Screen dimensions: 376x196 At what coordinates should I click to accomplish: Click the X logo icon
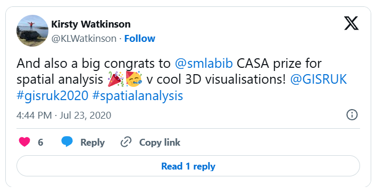coord(352,23)
